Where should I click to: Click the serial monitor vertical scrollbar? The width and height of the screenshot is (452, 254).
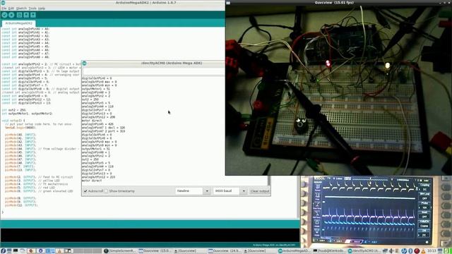[x=269, y=181]
